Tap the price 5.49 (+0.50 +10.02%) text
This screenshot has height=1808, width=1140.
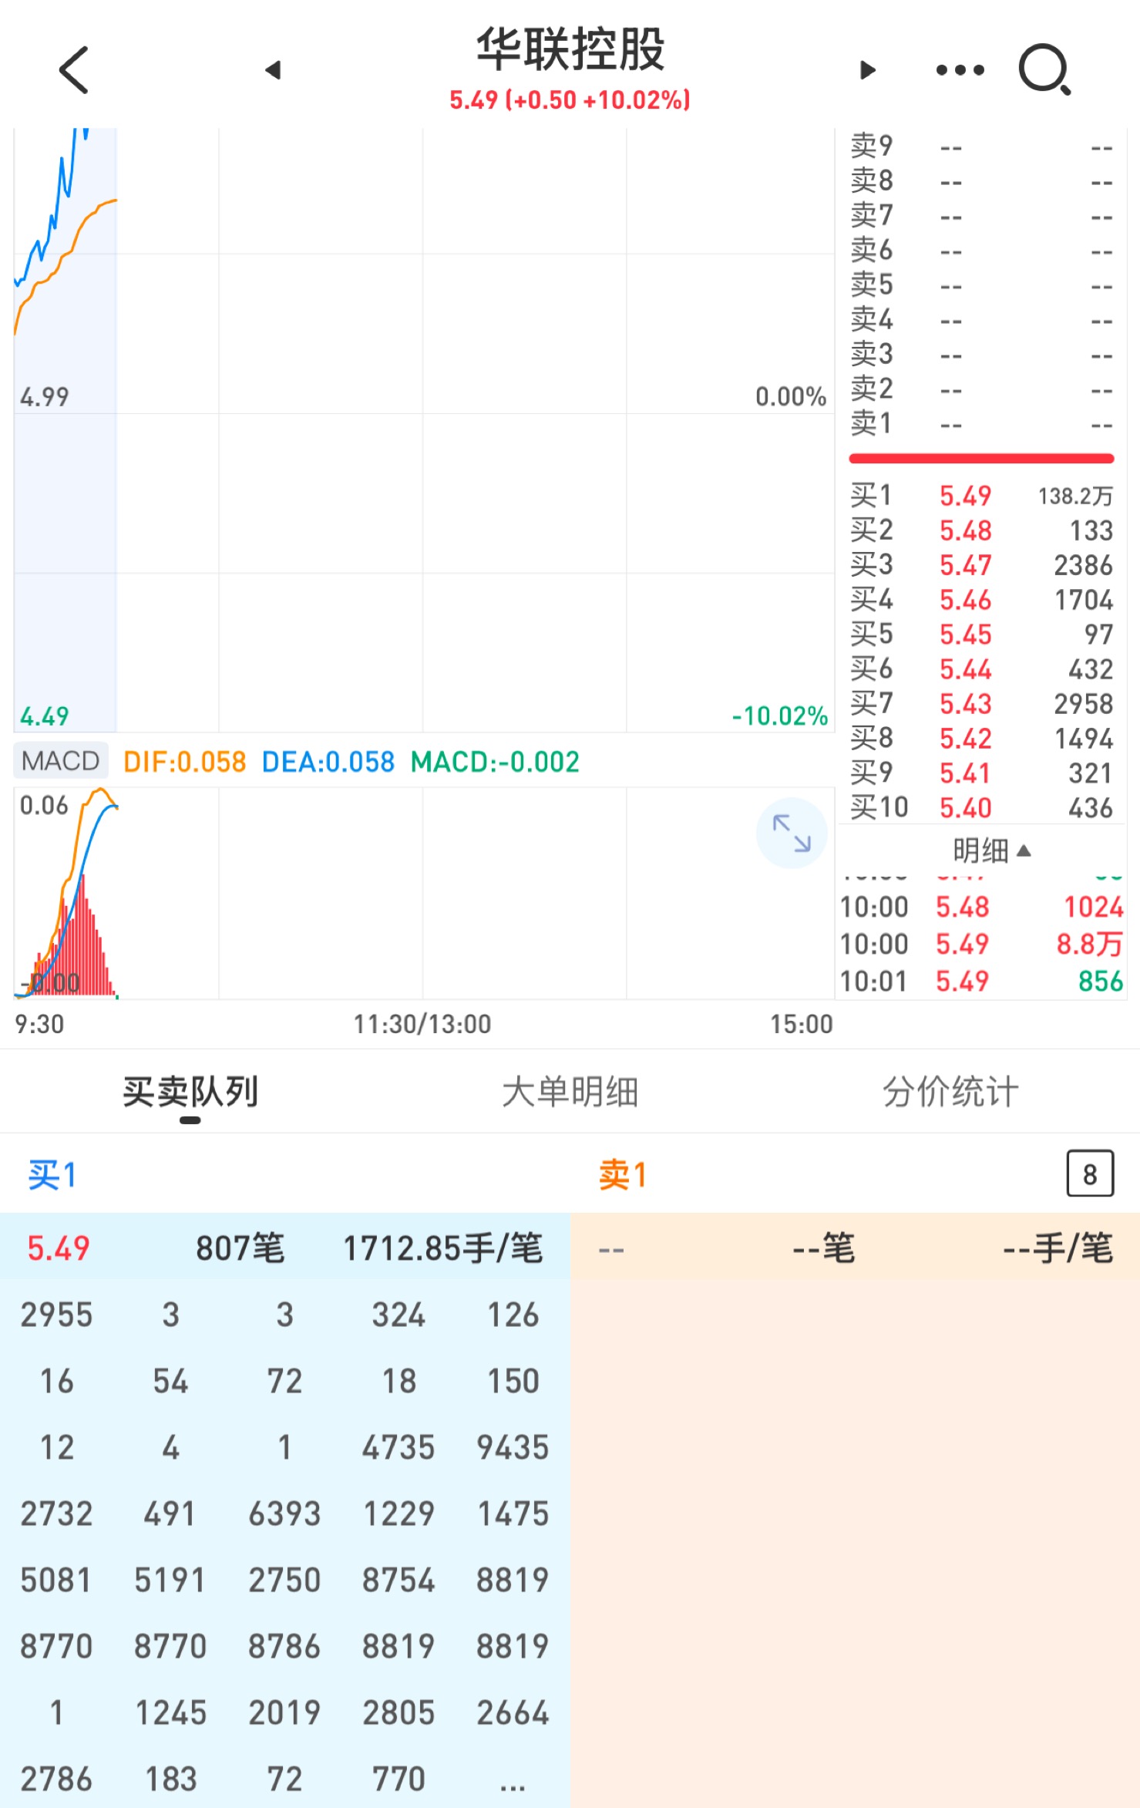click(x=570, y=100)
